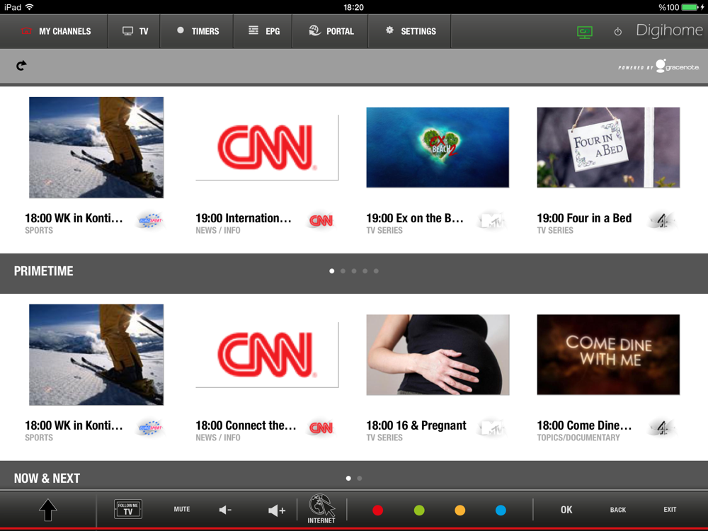This screenshot has height=531, width=708.
Task: Select the Four in a Bed thumbnail
Action: pos(608,147)
